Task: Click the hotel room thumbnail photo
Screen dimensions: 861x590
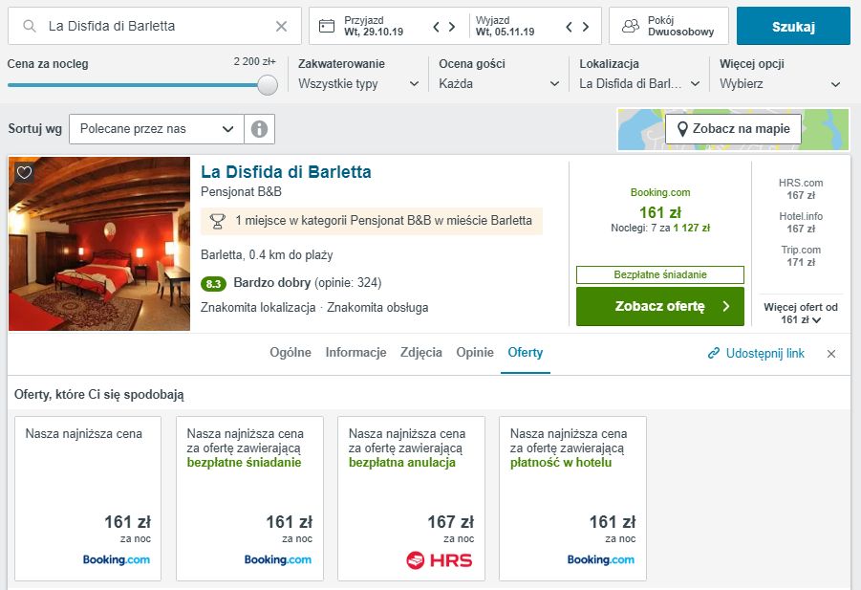Action: 99,244
